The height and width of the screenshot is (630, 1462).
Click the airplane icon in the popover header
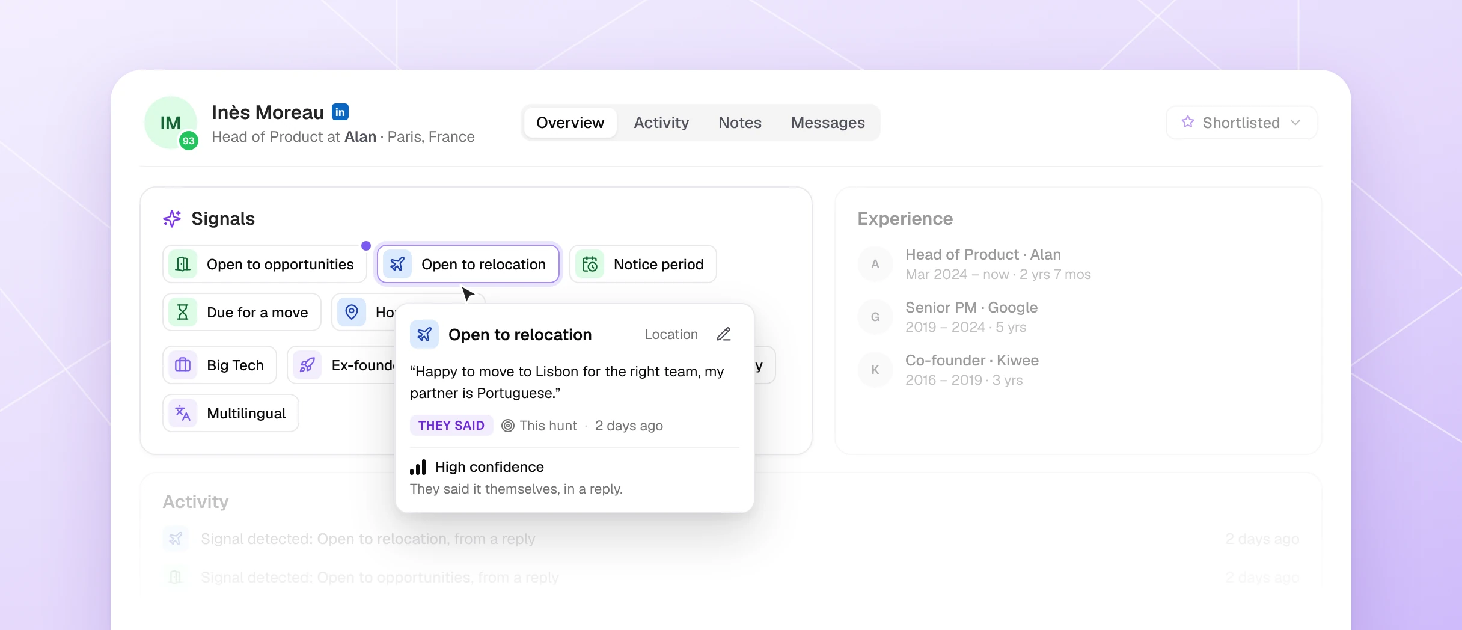(424, 334)
